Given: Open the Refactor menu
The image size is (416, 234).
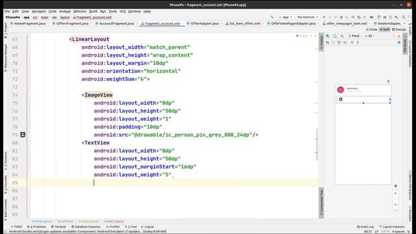Looking at the screenshot, I should (80, 12).
